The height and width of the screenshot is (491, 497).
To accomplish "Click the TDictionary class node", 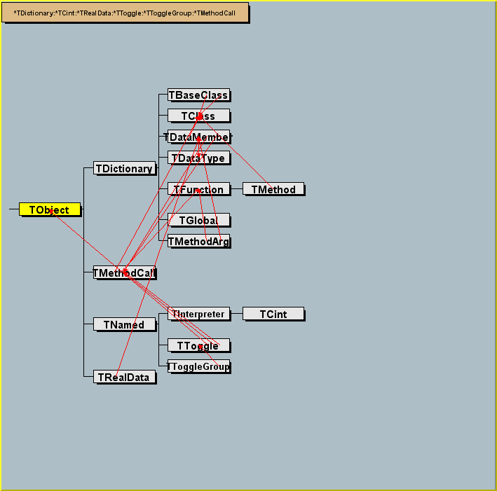I will click(124, 169).
